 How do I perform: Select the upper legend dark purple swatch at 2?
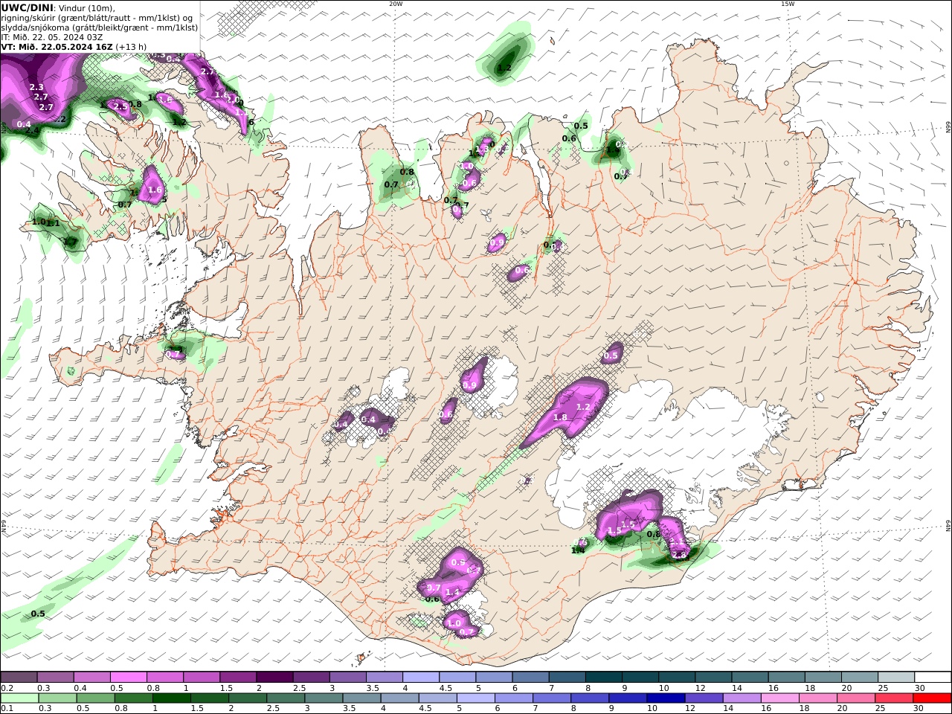click(x=274, y=678)
